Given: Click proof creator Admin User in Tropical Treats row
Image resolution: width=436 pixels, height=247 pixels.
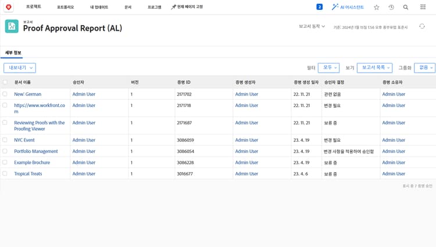Looking at the screenshot, I should (x=246, y=174).
